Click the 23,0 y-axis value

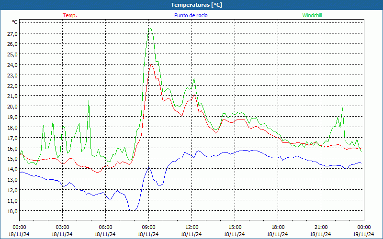tap(12, 76)
